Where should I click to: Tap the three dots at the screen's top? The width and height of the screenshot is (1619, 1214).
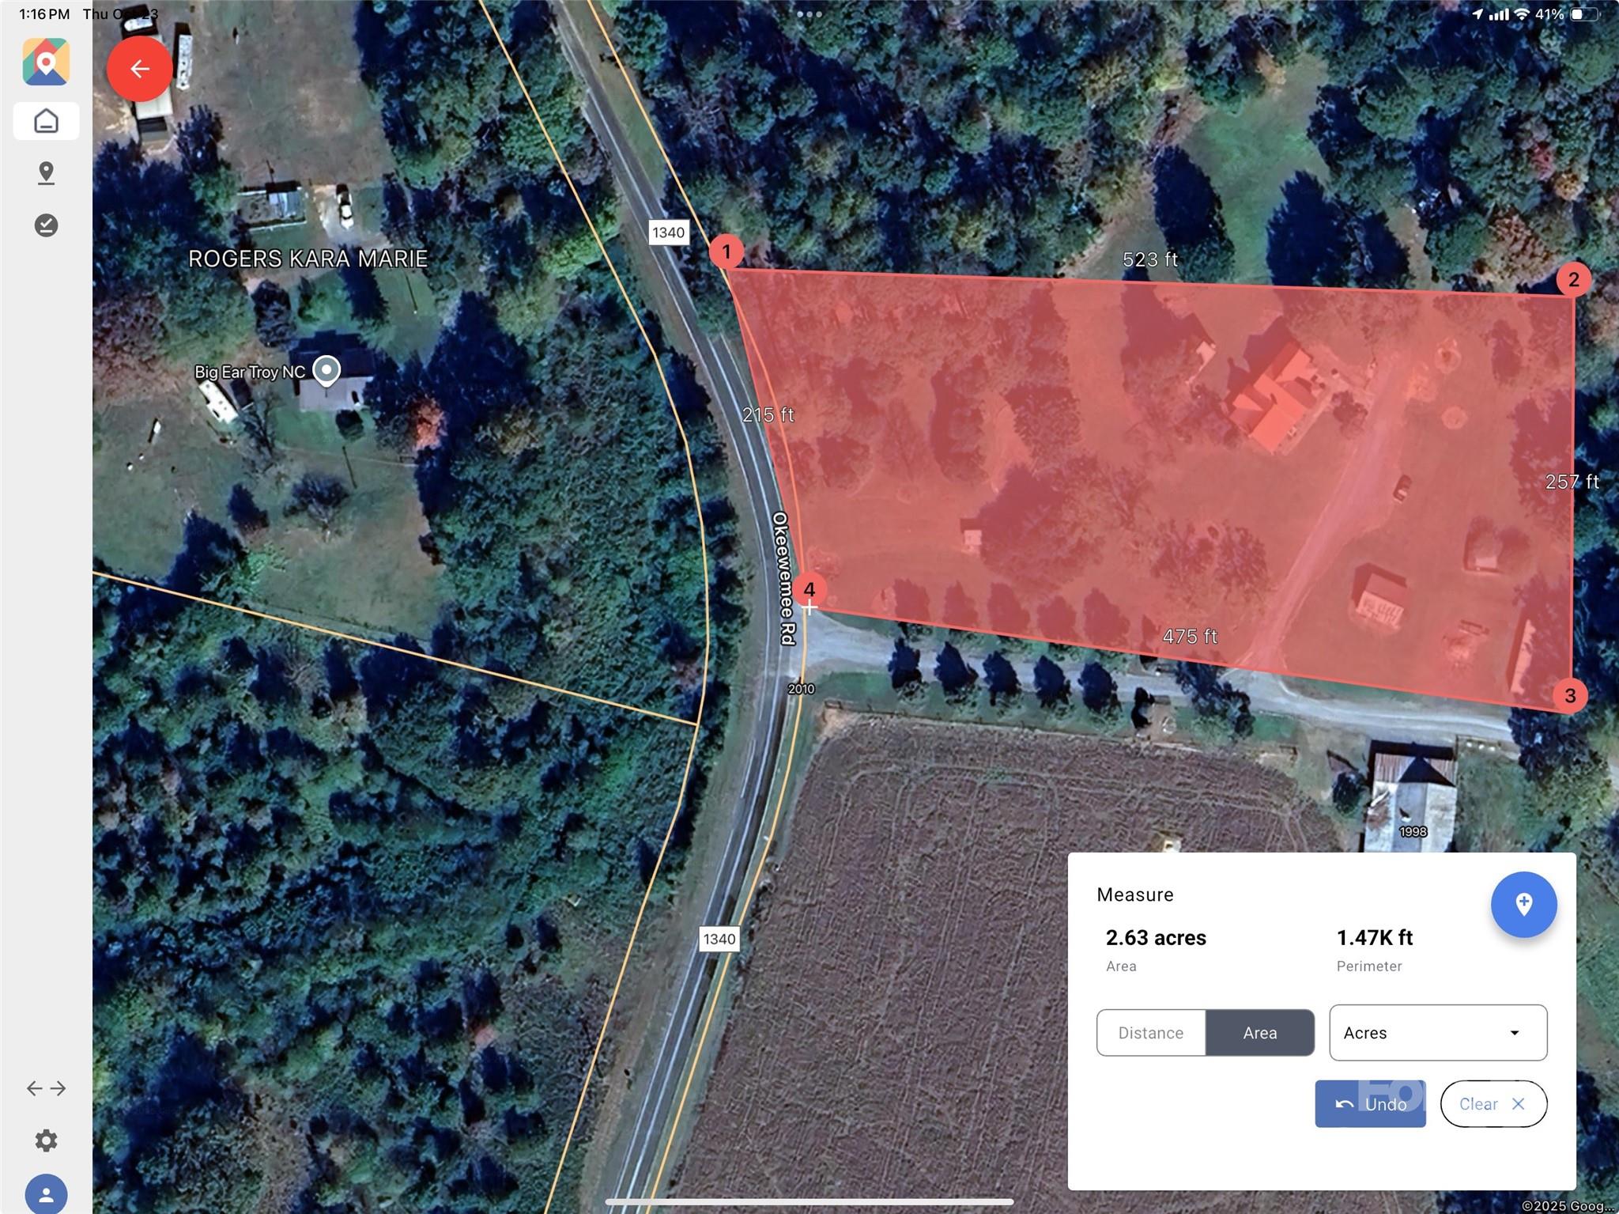(x=809, y=14)
